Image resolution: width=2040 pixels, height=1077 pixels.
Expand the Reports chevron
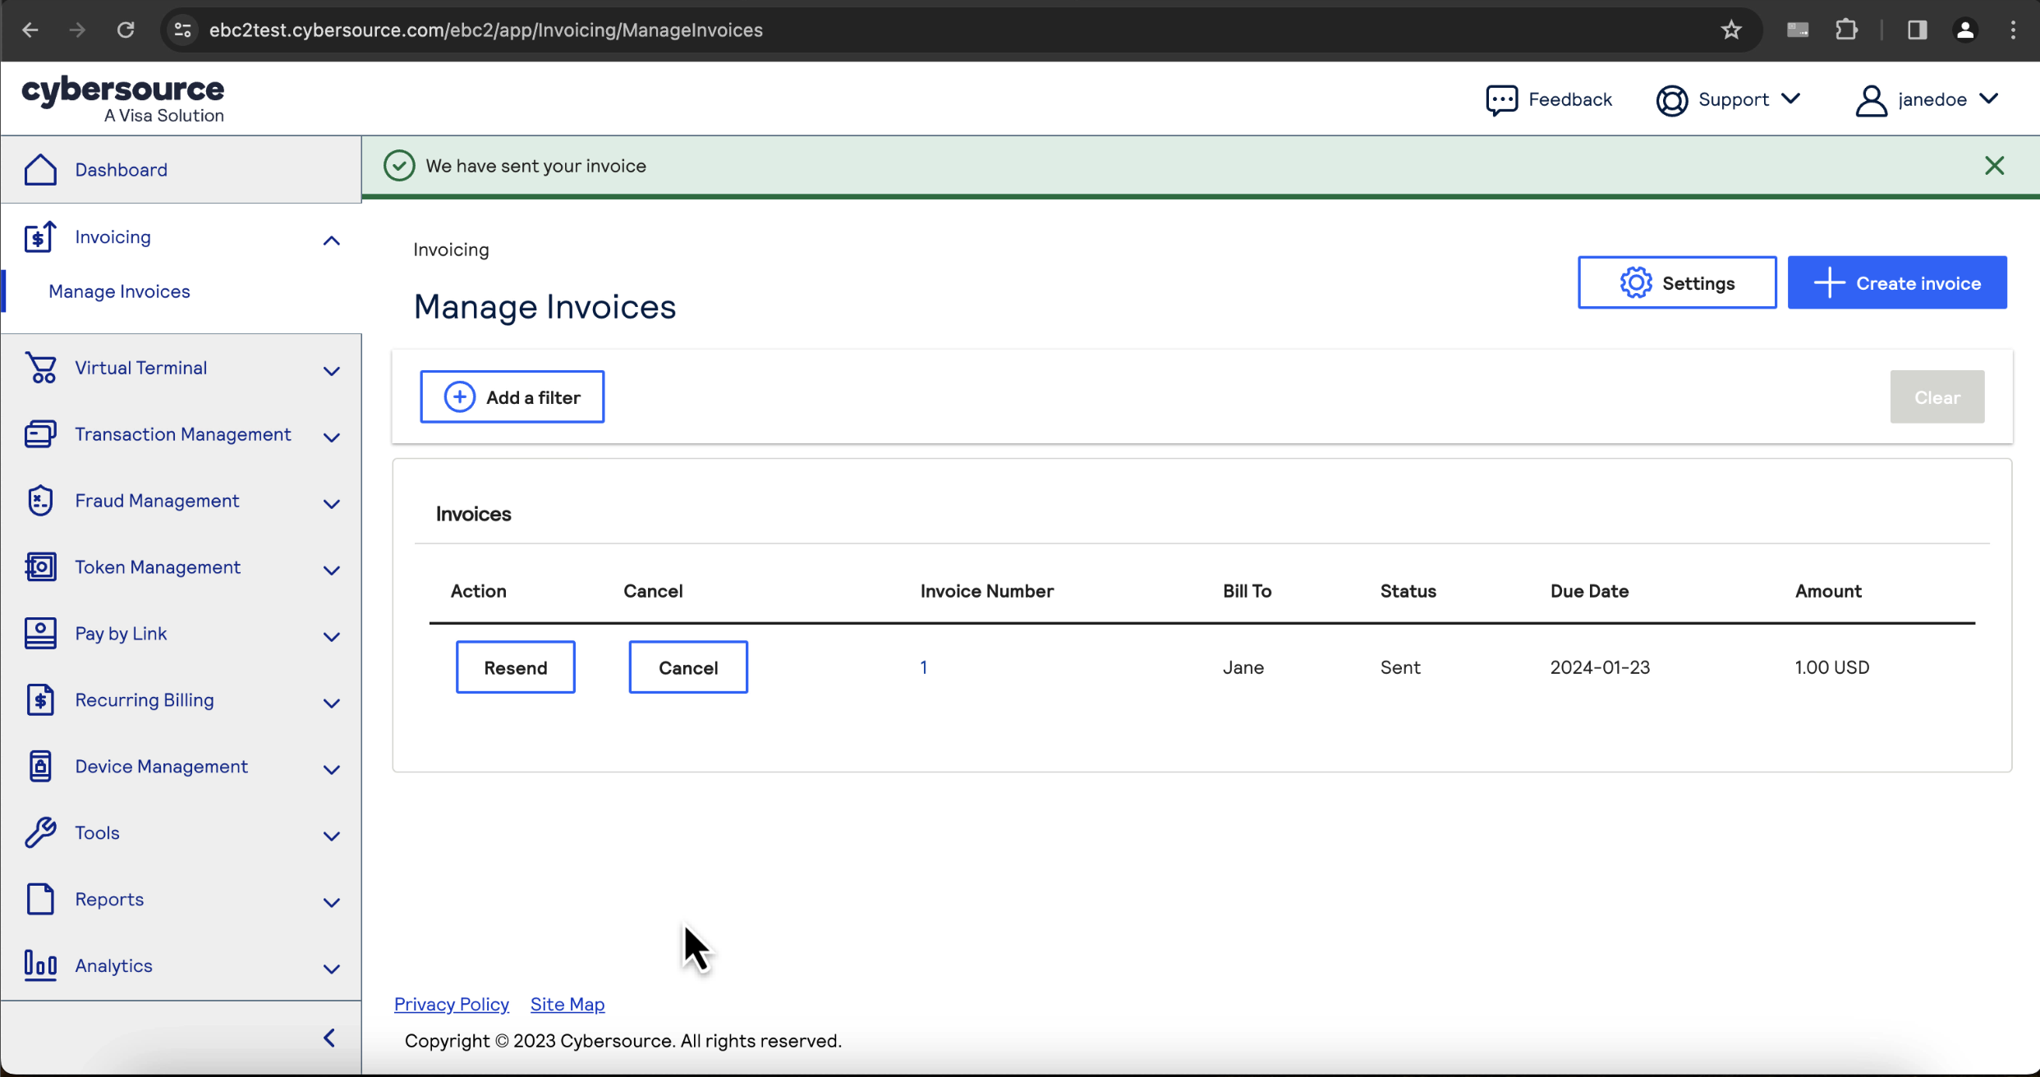click(x=331, y=902)
